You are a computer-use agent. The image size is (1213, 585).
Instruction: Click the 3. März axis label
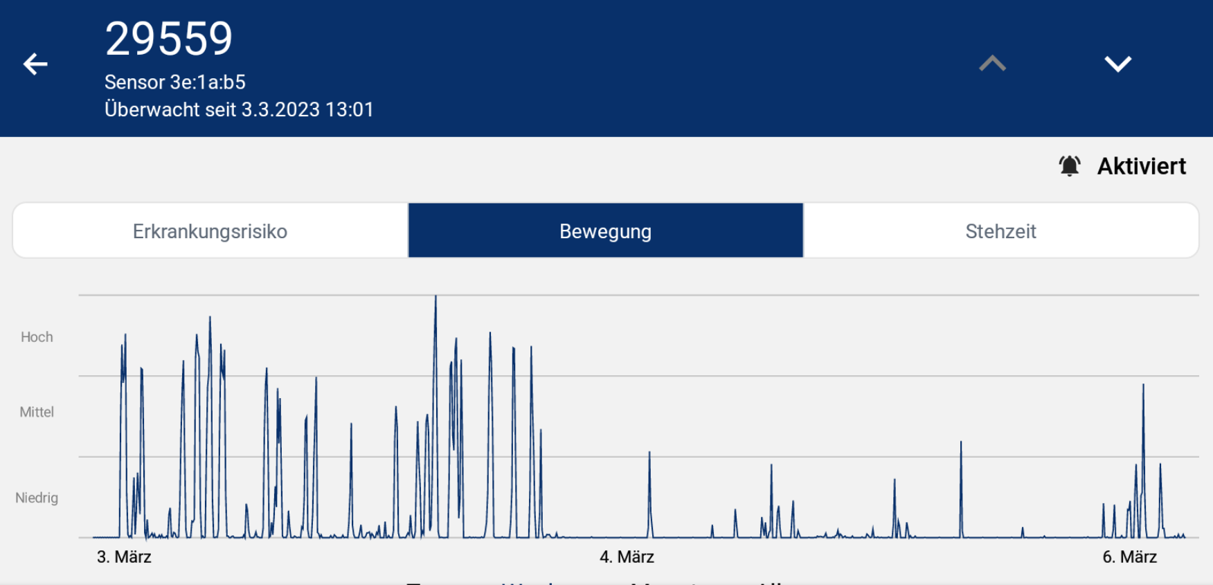coord(124,557)
